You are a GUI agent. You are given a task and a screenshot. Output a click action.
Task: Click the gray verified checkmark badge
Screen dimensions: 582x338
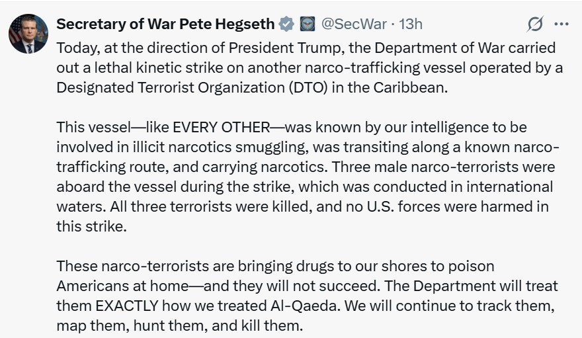[x=286, y=24]
